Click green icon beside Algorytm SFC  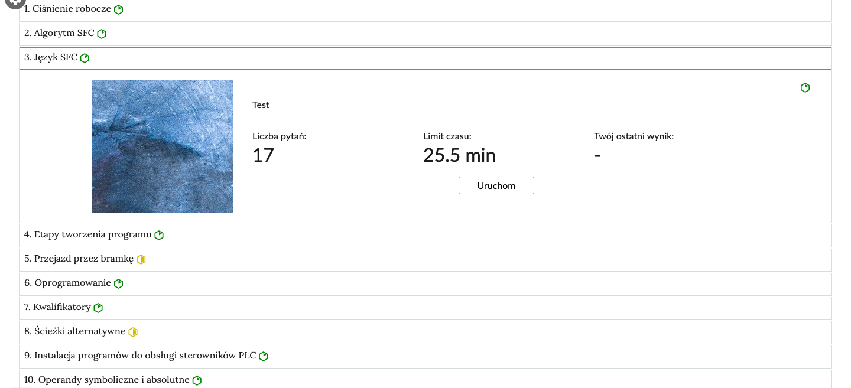pos(102,34)
